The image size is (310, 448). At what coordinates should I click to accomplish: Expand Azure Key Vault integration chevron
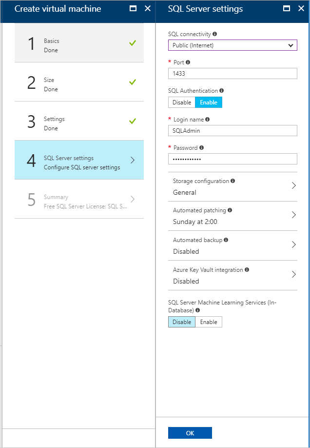click(x=294, y=274)
